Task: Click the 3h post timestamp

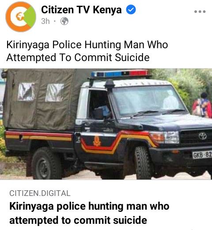Action: point(45,21)
